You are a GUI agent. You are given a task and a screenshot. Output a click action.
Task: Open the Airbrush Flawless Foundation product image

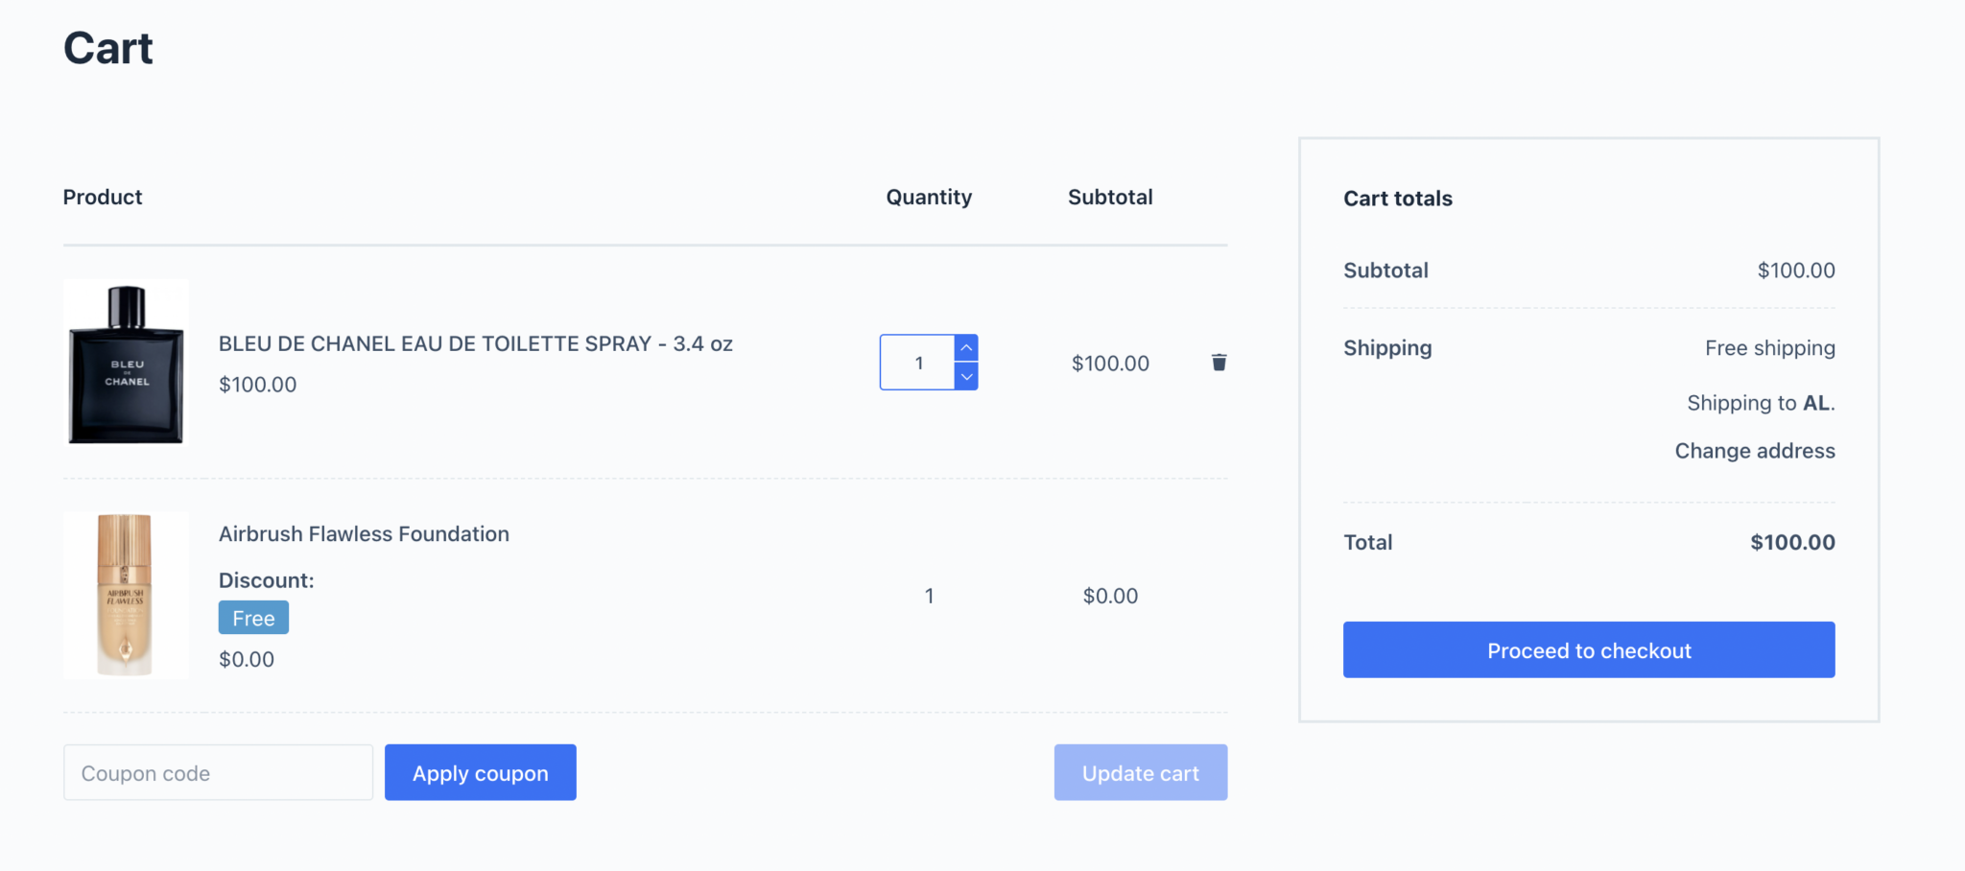pos(126,595)
